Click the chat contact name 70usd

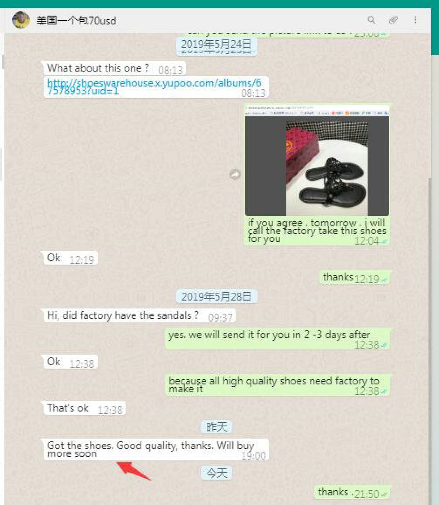[x=76, y=21]
